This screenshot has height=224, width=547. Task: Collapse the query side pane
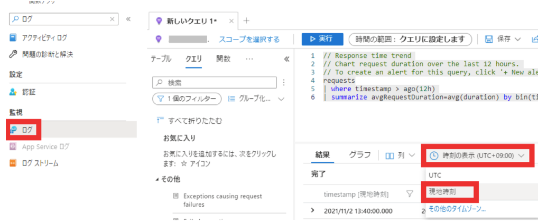287,59
